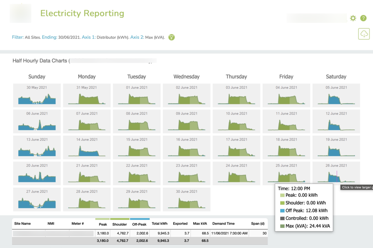Click the help question mark icon

tap(363, 18)
